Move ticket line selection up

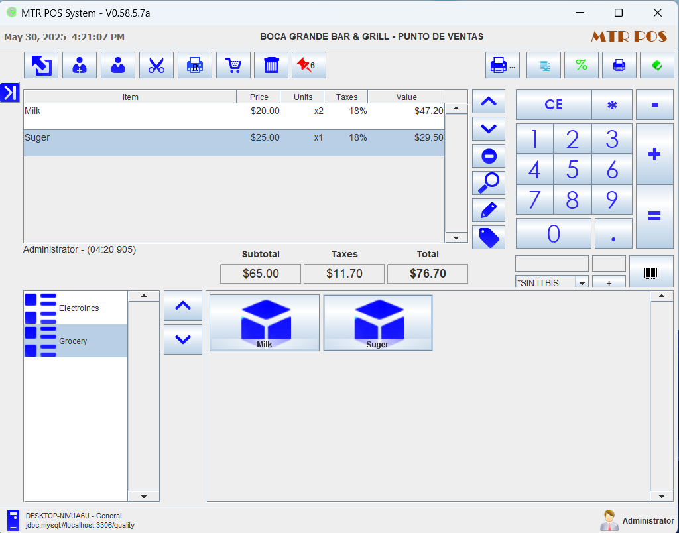489,101
